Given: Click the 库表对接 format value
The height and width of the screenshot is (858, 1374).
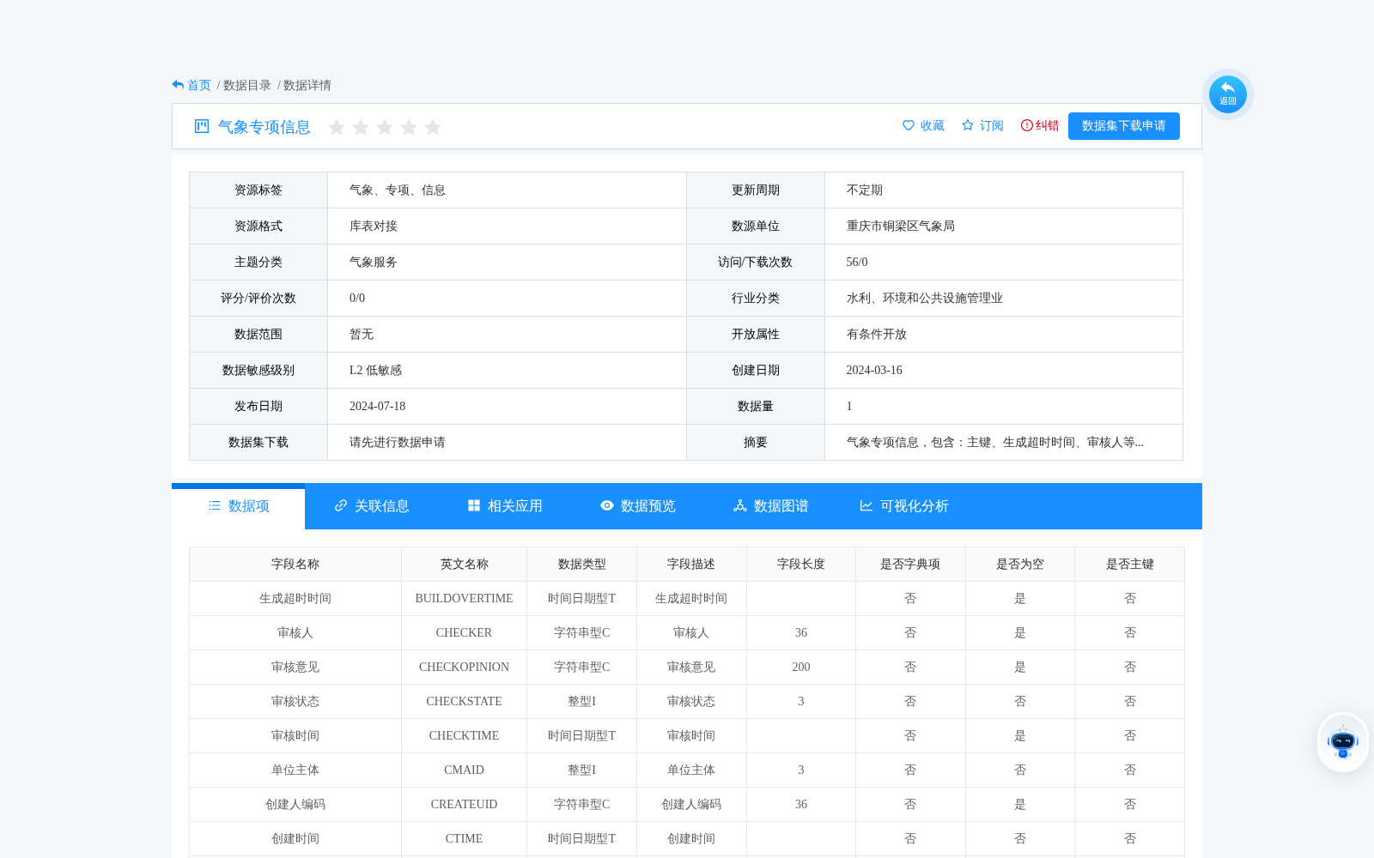Looking at the screenshot, I should pos(374,227).
